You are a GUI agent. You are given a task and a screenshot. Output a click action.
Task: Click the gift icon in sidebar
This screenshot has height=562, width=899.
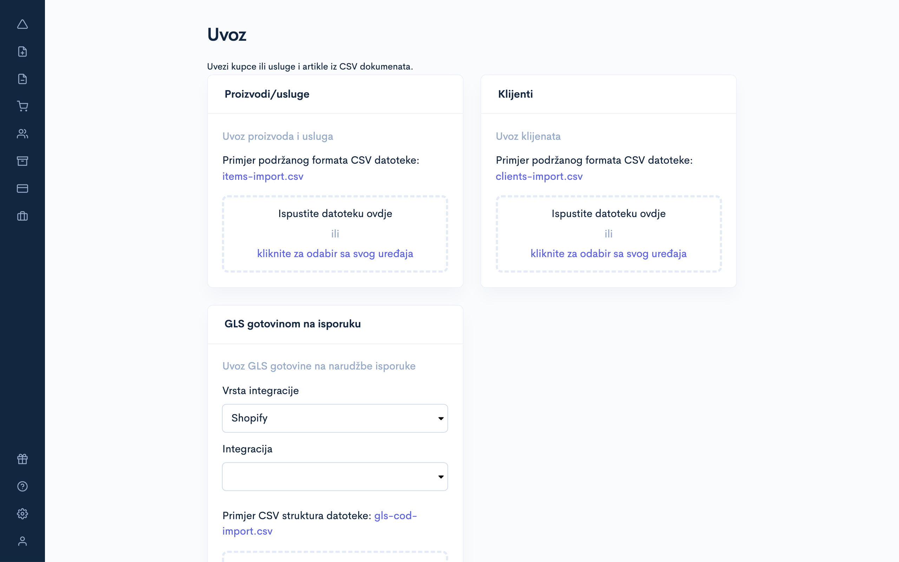click(22, 459)
